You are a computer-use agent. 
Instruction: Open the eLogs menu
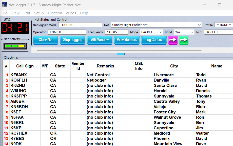pyautogui.click(x=71, y=13)
